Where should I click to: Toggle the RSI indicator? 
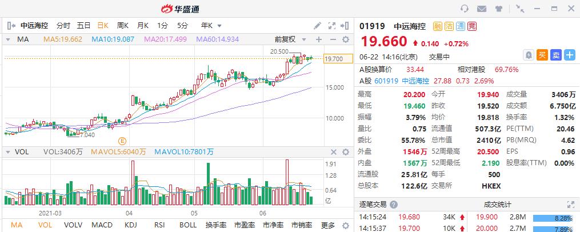[x=159, y=225]
